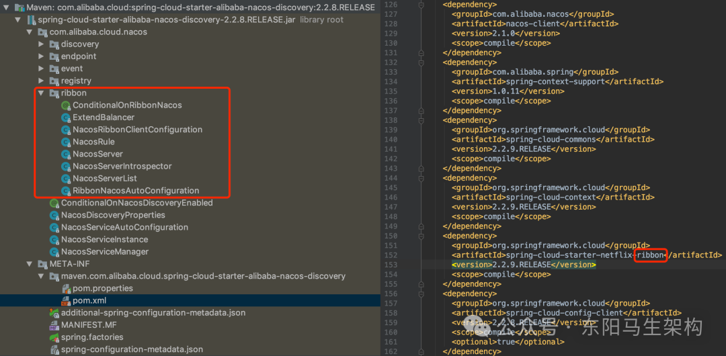
Task: Click the discovery package folder icon
Action: 54,44
